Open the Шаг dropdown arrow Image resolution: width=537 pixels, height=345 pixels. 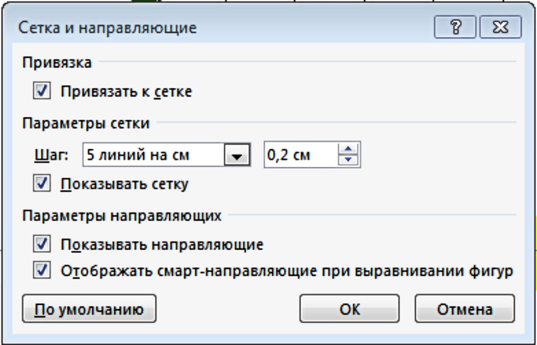235,156
